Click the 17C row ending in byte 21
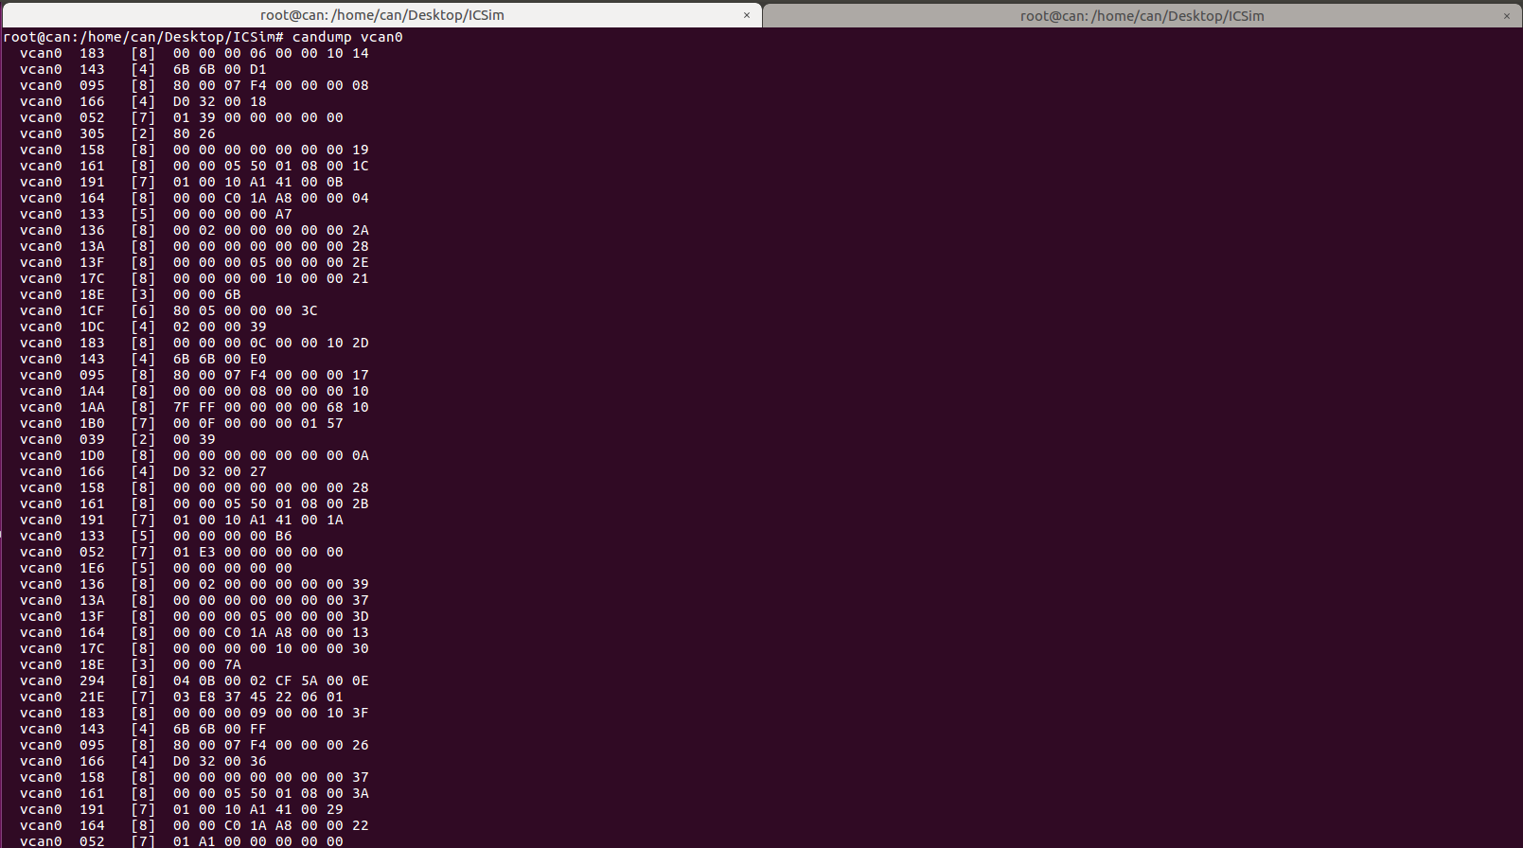The height and width of the screenshot is (848, 1523). (x=194, y=278)
